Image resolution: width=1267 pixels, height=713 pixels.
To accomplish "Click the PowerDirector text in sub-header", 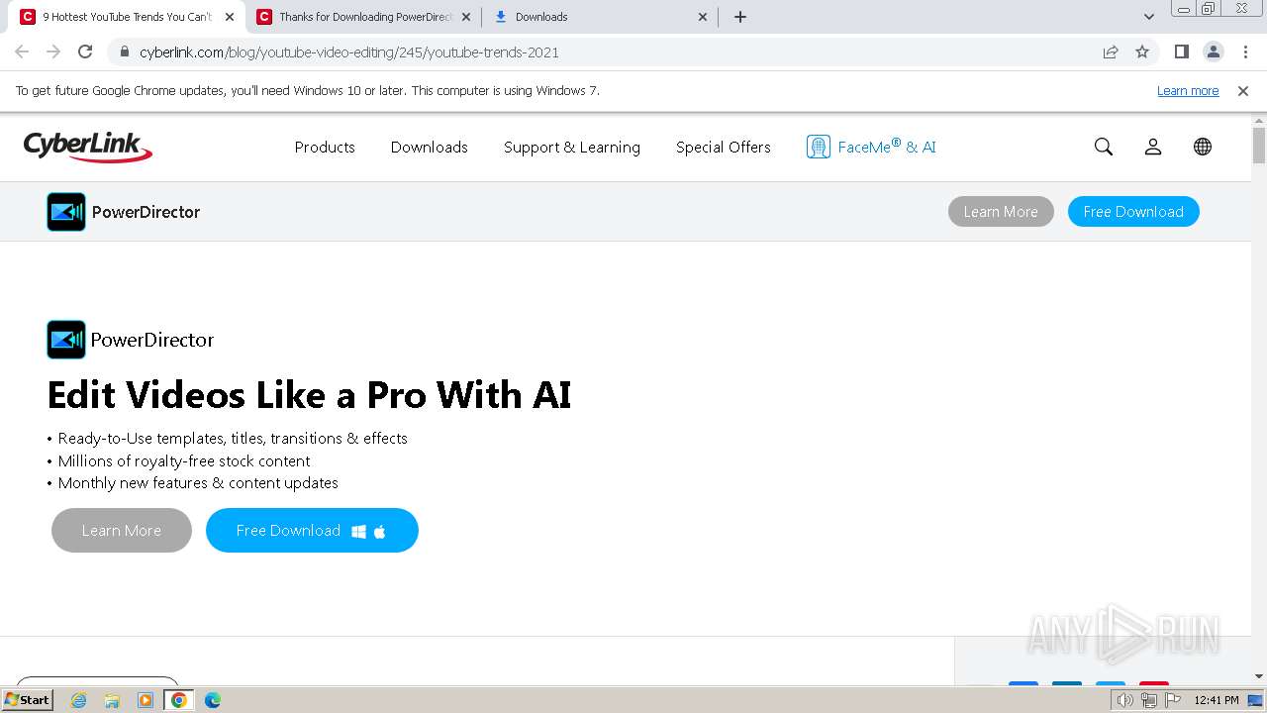I will [x=146, y=212].
